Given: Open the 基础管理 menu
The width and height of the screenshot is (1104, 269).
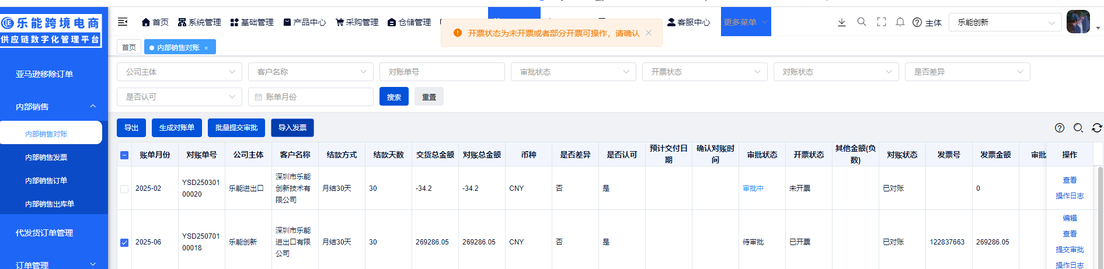Looking at the screenshot, I should pos(252,22).
